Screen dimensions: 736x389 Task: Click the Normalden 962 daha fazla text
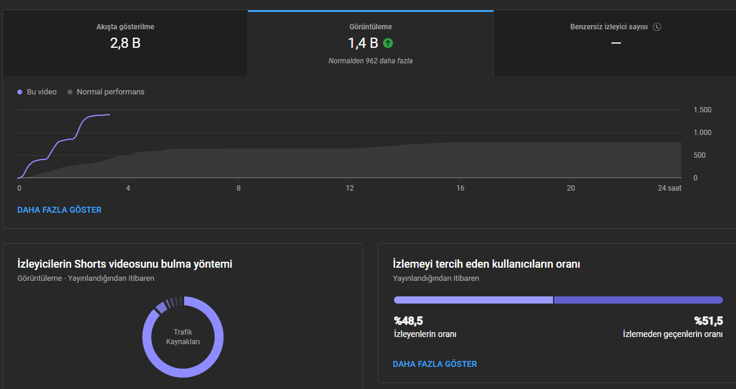point(371,61)
